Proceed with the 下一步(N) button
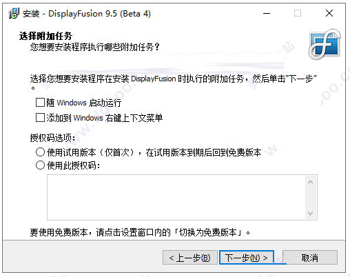This screenshot has height=277, width=350. [x=247, y=258]
